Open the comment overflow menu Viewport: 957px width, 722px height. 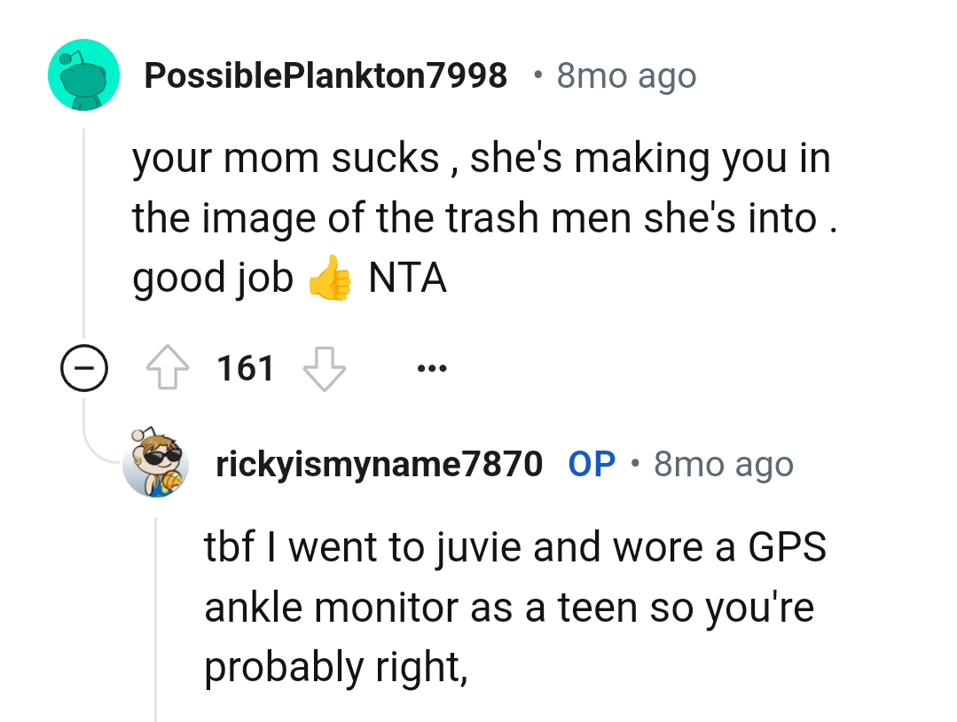pyautogui.click(x=432, y=367)
